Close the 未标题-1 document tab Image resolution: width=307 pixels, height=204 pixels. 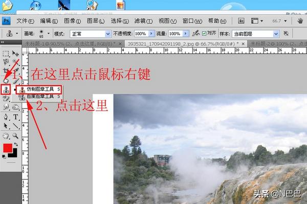(x=120, y=44)
